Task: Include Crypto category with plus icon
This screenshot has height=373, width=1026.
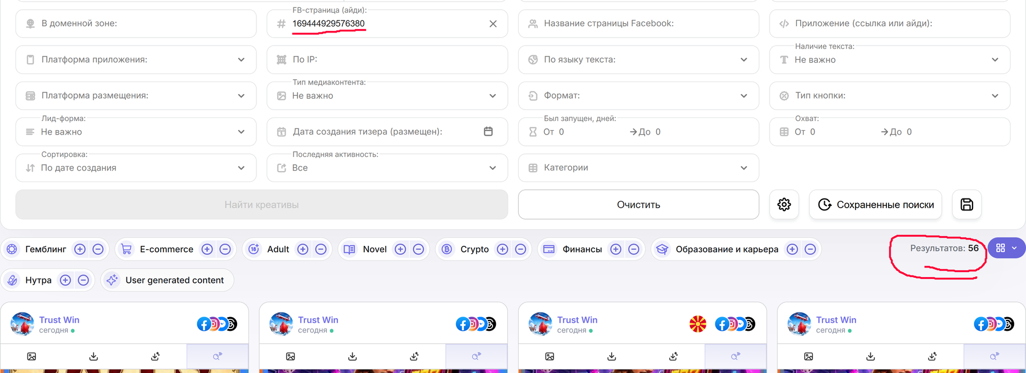Action: pyautogui.click(x=503, y=249)
